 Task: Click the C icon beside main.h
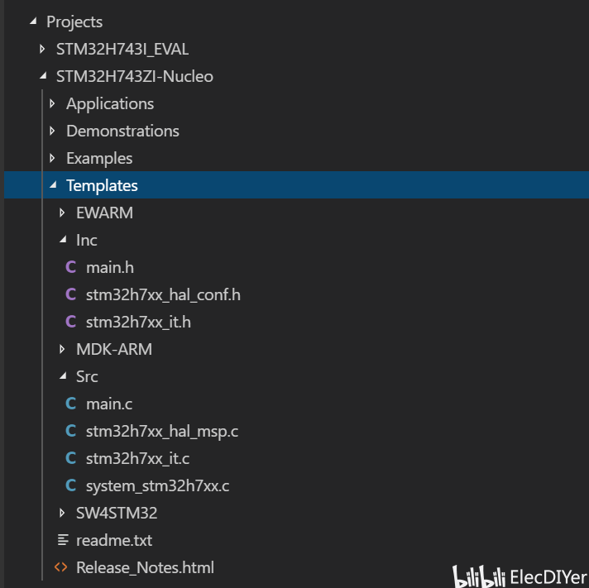[x=70, y=267]
